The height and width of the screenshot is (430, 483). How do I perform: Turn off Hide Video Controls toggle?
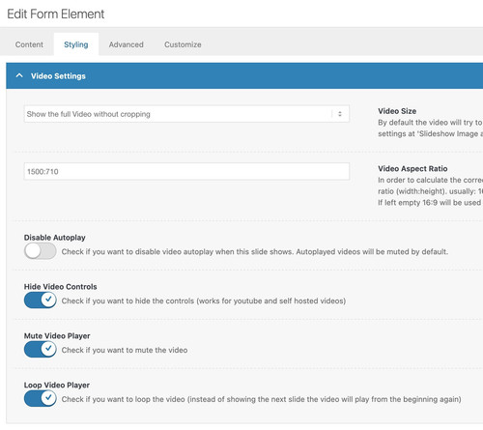pos(41,301)
